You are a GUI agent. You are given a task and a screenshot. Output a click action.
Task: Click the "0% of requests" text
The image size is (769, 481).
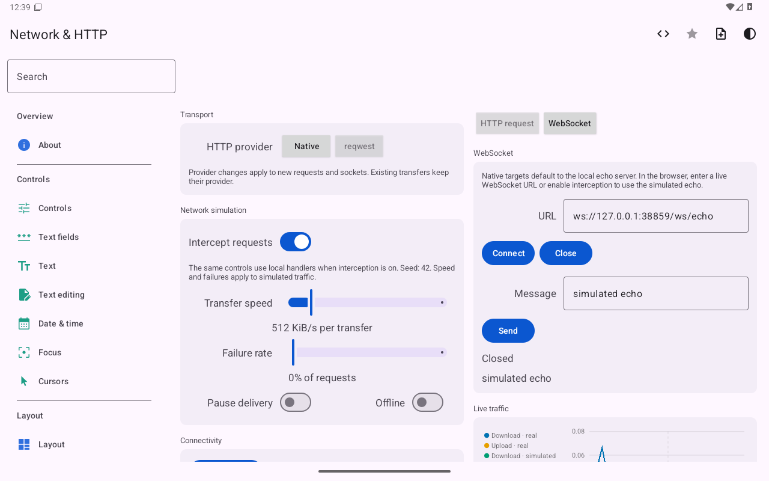click(322, 378)
